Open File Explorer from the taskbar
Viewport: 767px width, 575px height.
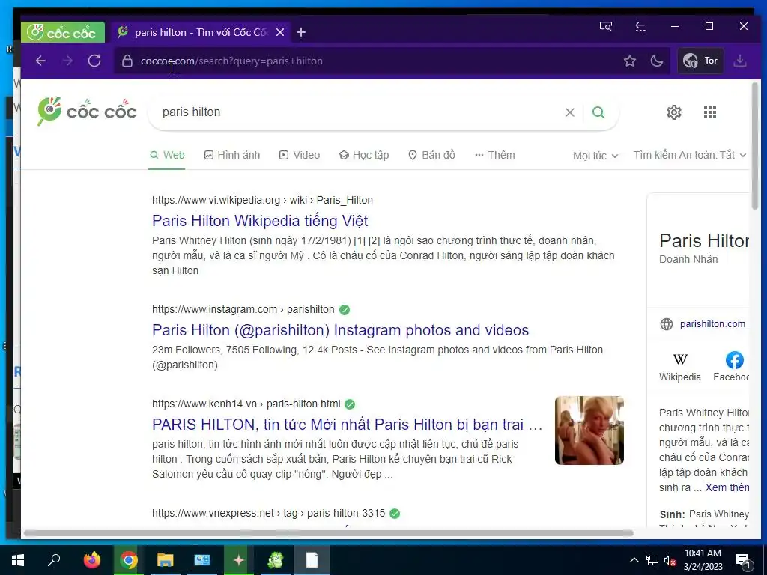click(166, 560)
